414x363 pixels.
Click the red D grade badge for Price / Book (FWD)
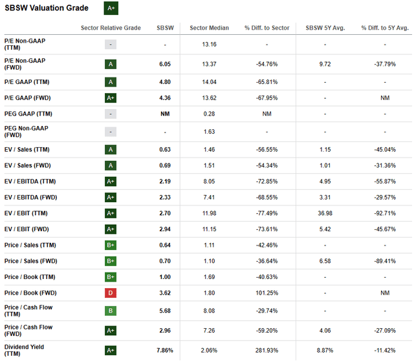(111, 293)
